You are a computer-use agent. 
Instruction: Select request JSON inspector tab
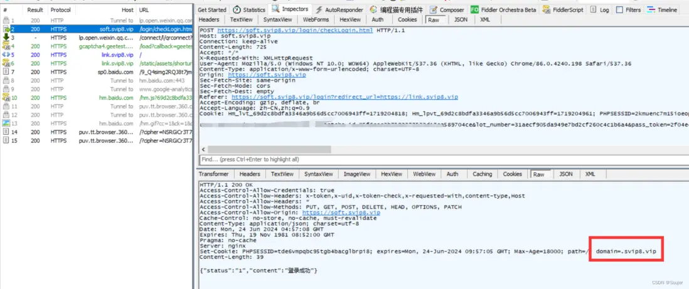tap(461, 20)
